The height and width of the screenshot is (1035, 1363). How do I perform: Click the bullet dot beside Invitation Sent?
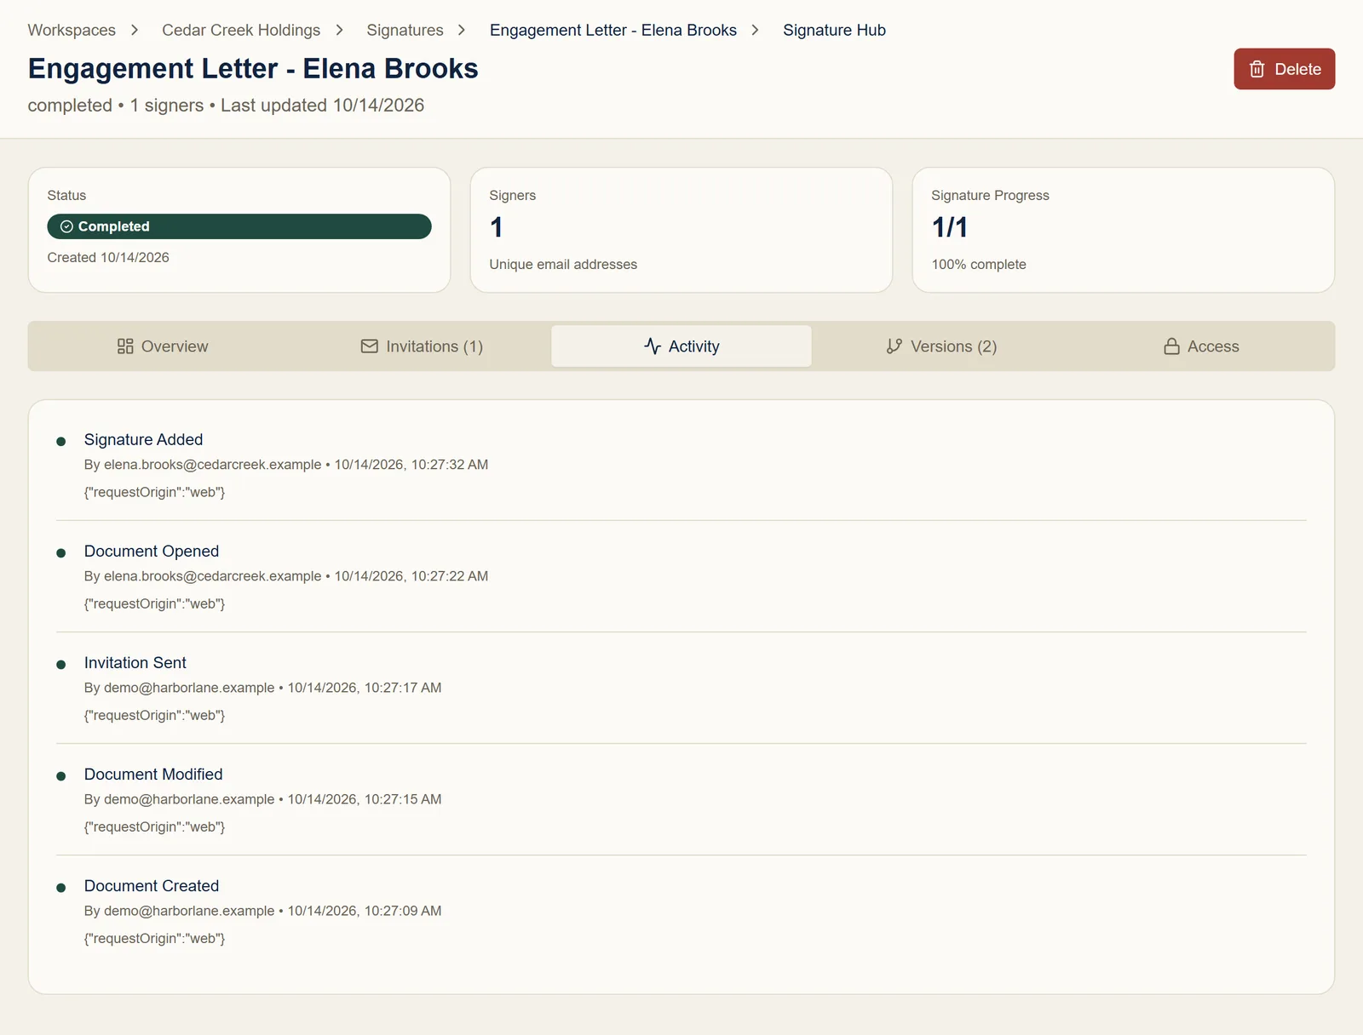(x=61, y=665)
